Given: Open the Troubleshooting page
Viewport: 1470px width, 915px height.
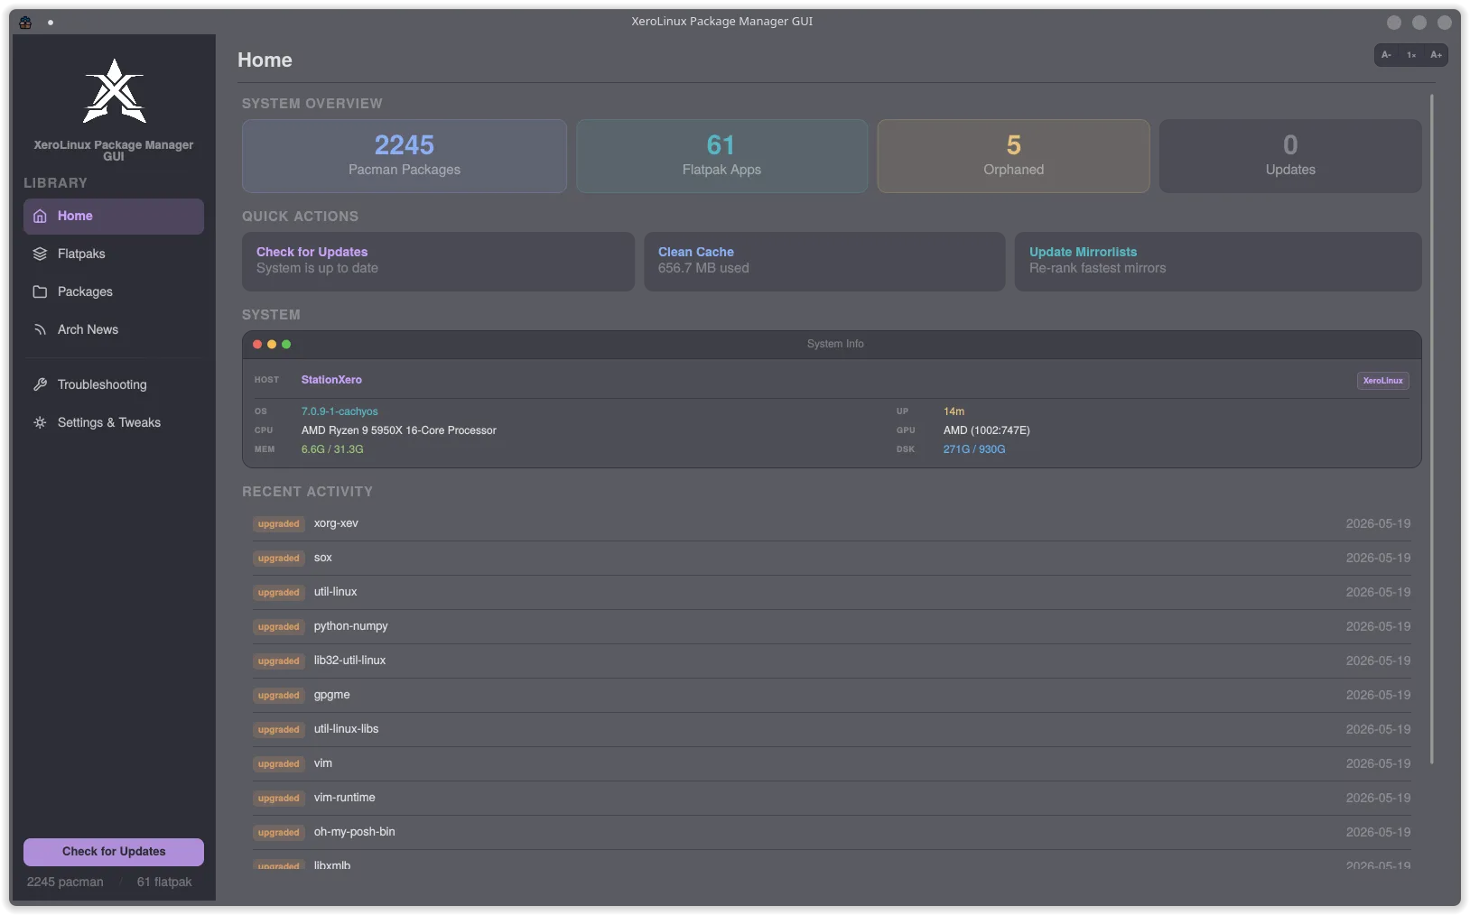Looking at the screenshot, I should 114,385.
